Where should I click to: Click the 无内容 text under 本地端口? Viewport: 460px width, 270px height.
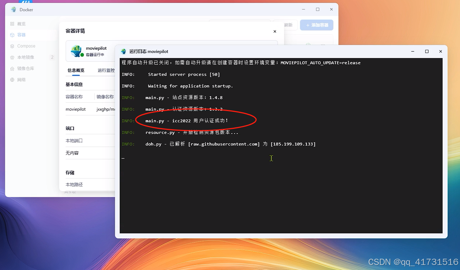pos(72,153)
